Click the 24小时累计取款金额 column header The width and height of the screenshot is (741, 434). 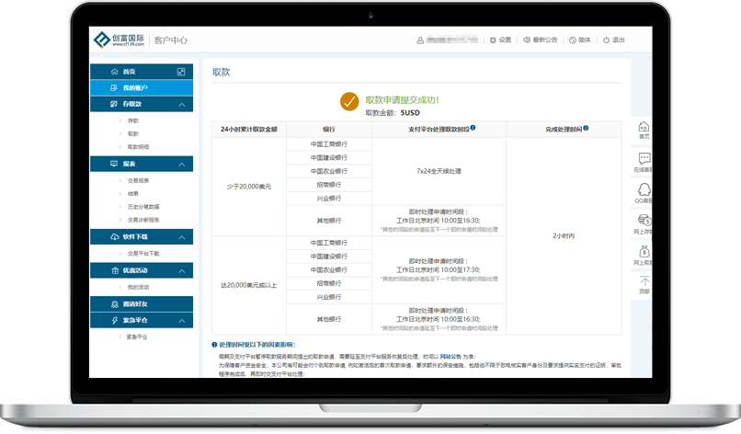(x=249, y=129)
